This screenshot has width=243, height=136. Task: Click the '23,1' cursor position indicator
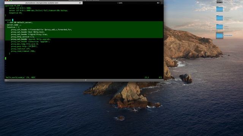[x=147, y=77]
